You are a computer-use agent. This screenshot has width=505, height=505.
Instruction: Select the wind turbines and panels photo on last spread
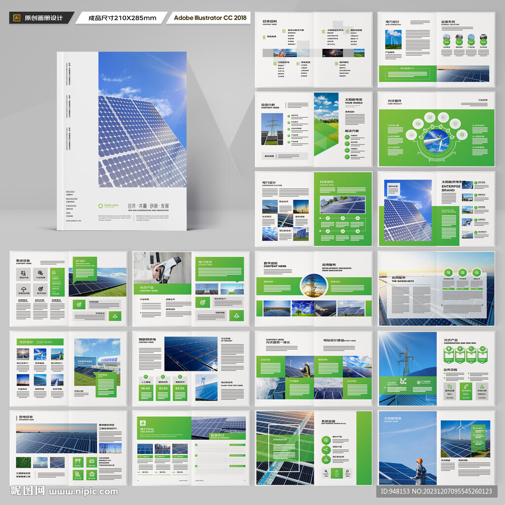(x=466, y=438)
